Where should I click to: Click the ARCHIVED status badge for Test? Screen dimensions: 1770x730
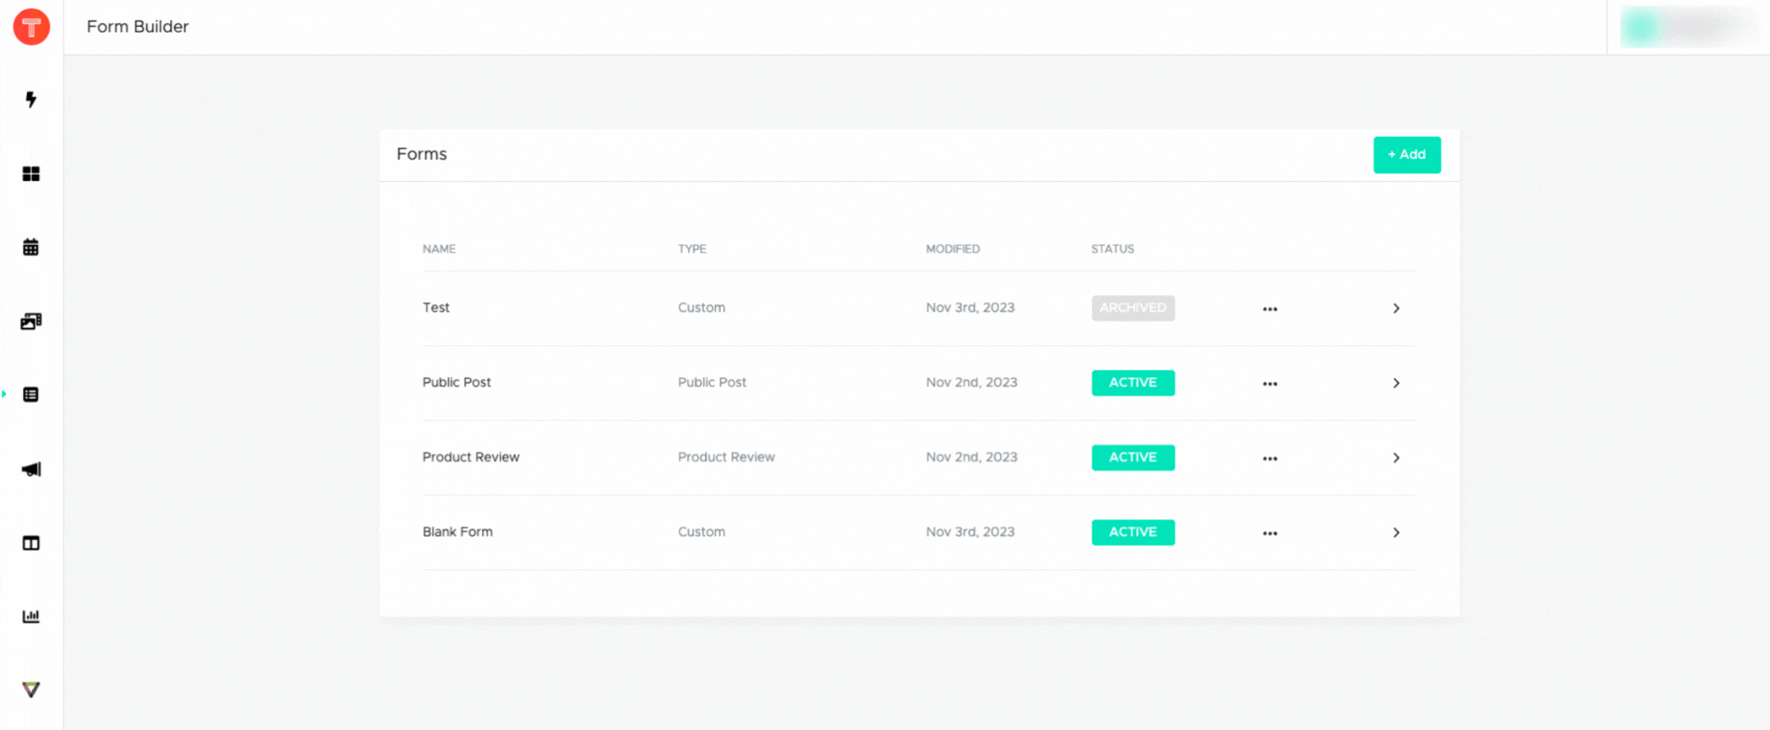click(x=1133, y=308)
